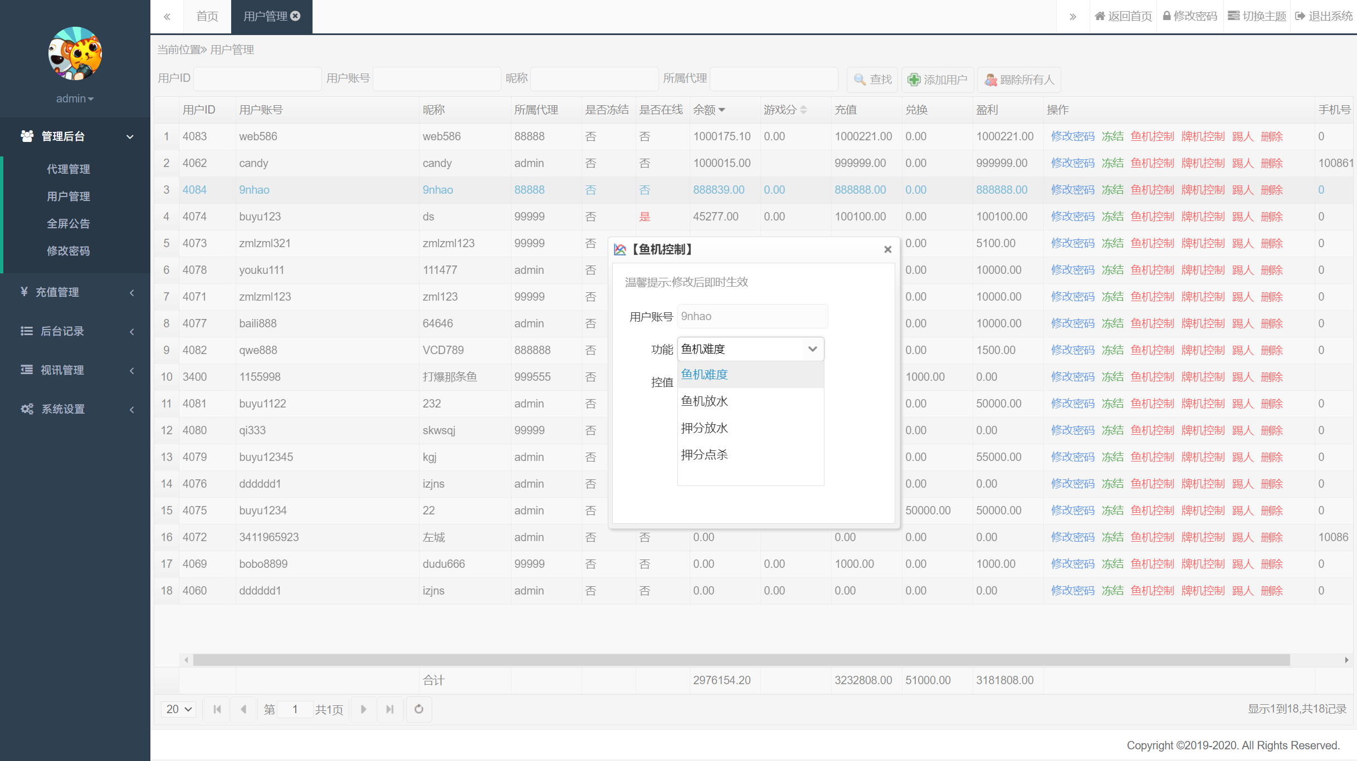The height and width of the screenshot is (761, 1357).
Task: Close the 用户管理 tab with x icon
Action: [x=296, y=16]
